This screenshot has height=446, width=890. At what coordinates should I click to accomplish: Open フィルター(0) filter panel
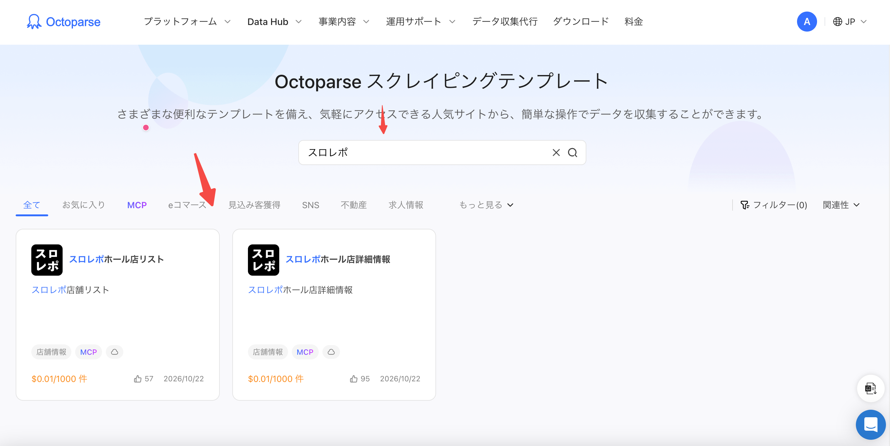(774, 205)
